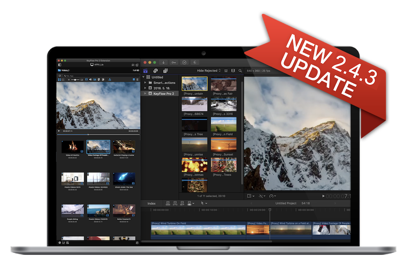Image resolution: width=407 pixels, height=257 pixels.
Task: Click the KeyFlow preview scrub bar
Action: click(99, 134)
